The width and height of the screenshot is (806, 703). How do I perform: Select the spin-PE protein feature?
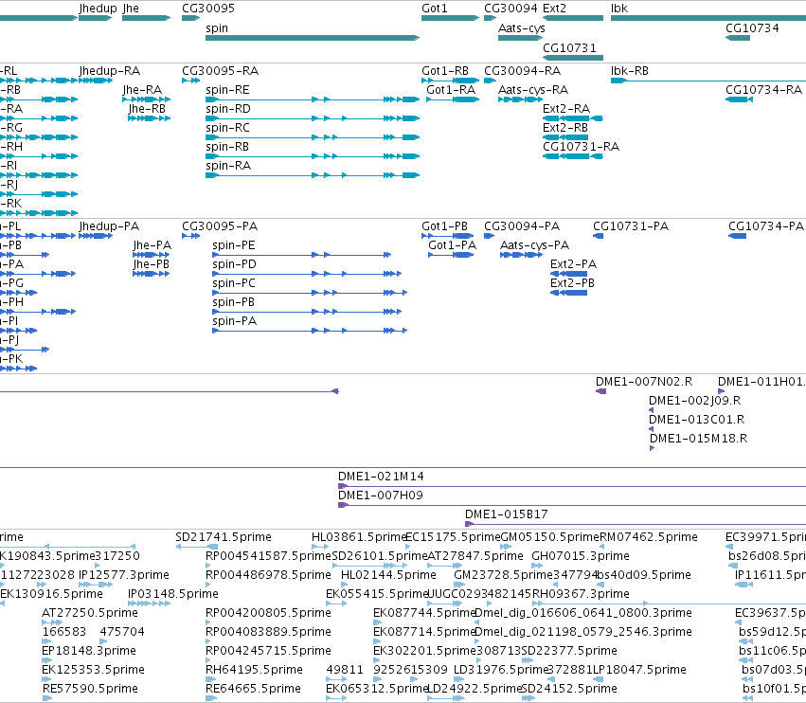[x=302, y=255]
